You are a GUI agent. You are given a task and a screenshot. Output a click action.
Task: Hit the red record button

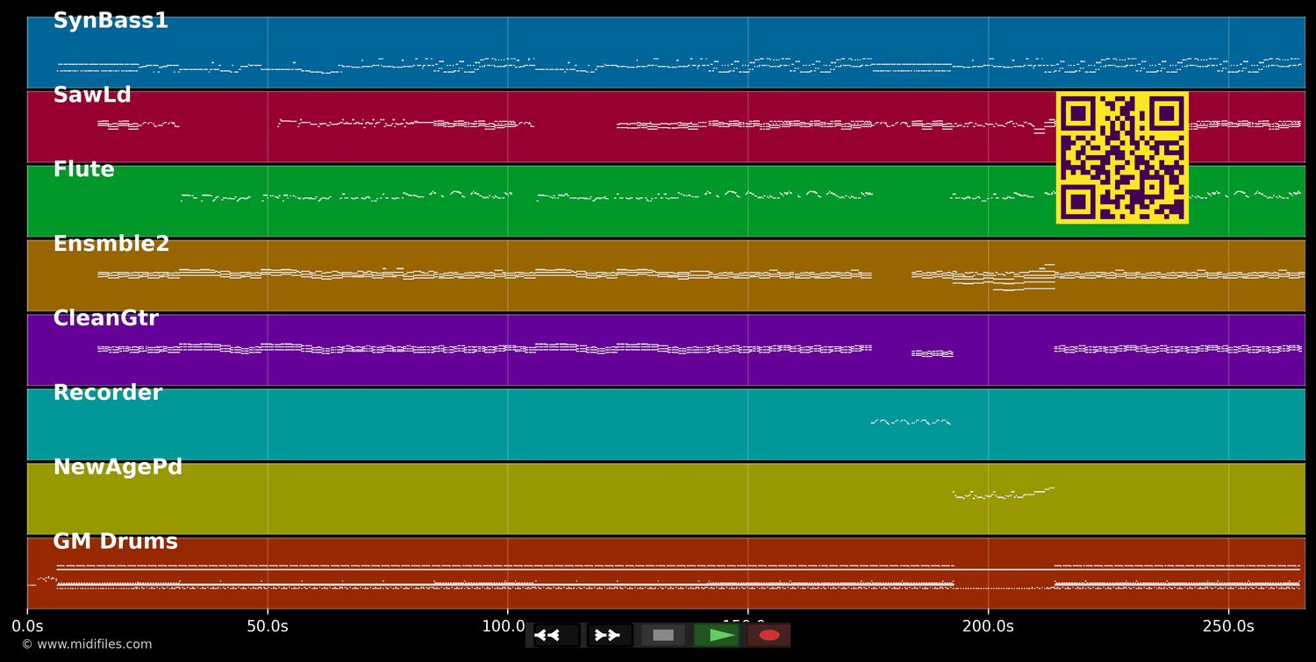[x=769, y=635]
